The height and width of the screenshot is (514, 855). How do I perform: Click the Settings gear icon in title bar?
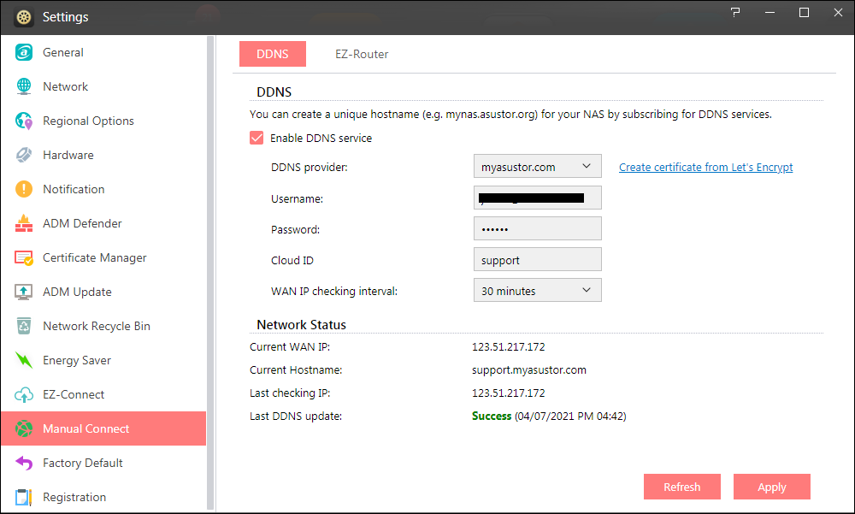[23, 17]
